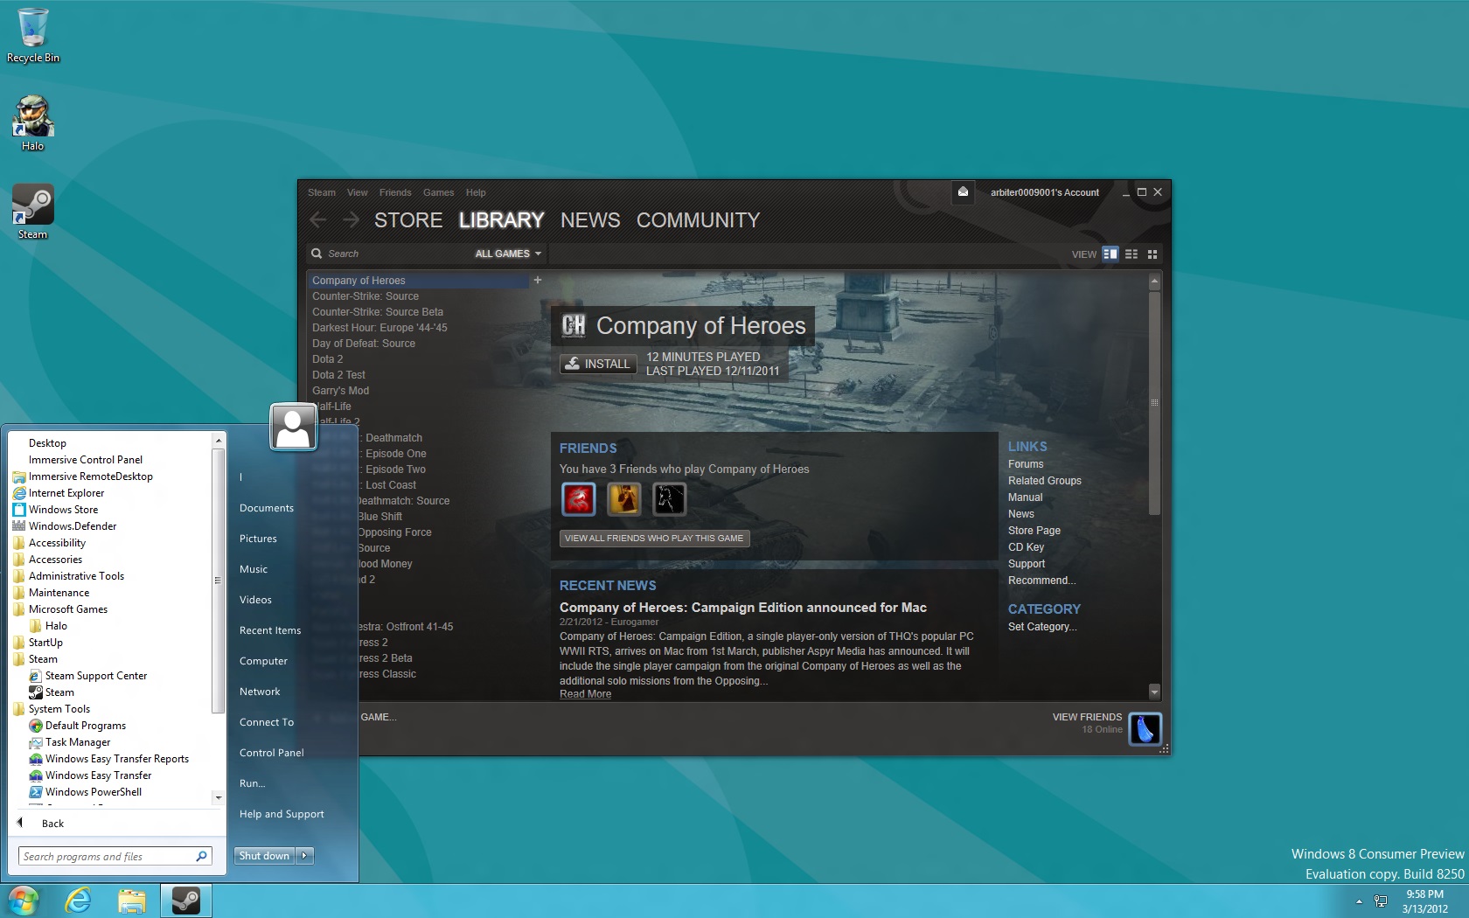Open second friend's yellow avatar

coord(624,499)
